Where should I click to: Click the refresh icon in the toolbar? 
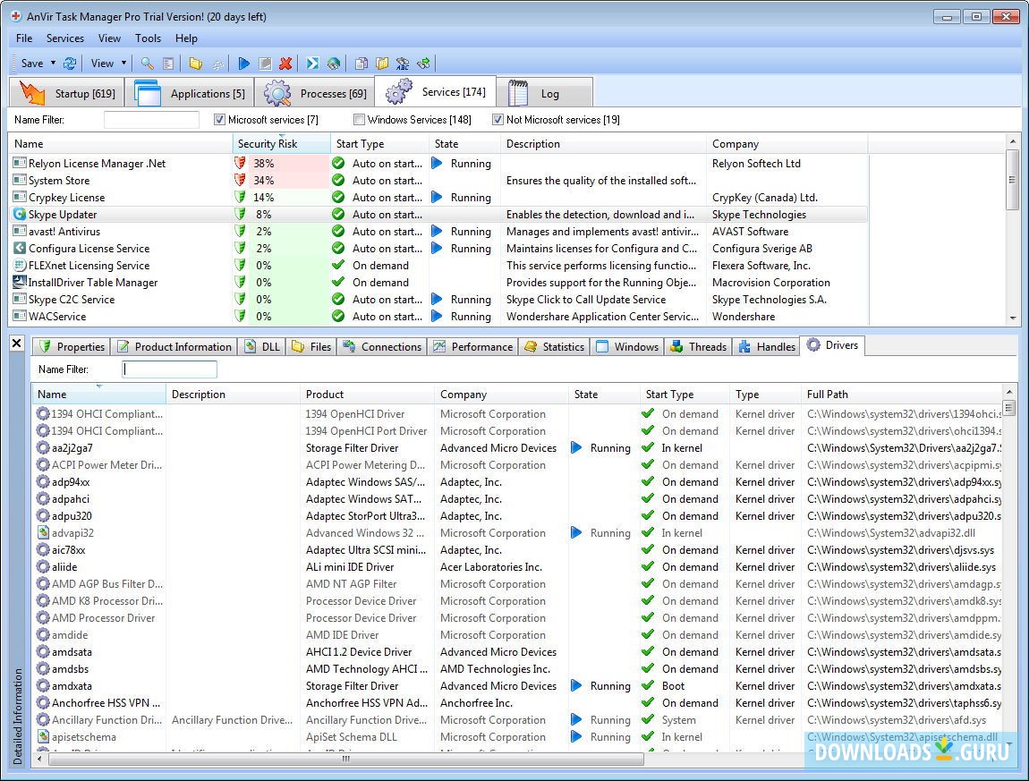[69, 64]
